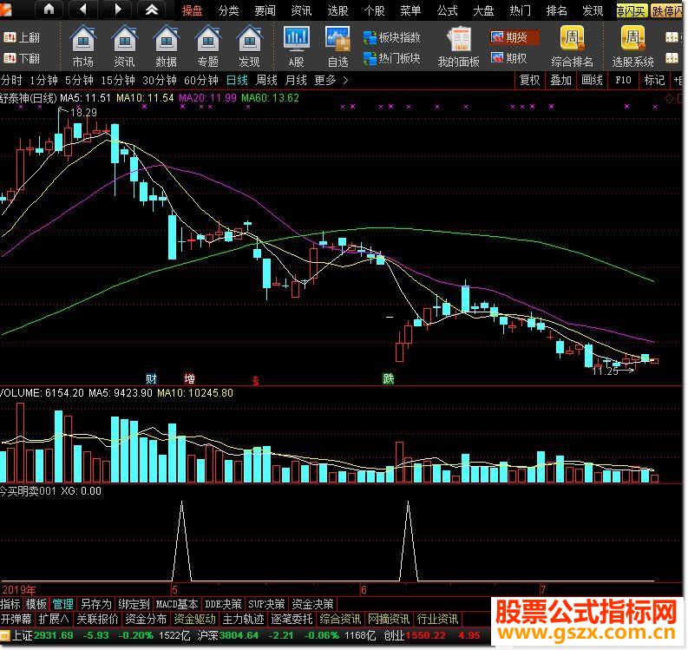Click the 财 marker on chart
688x650 pixels.
tap(151, 378)
